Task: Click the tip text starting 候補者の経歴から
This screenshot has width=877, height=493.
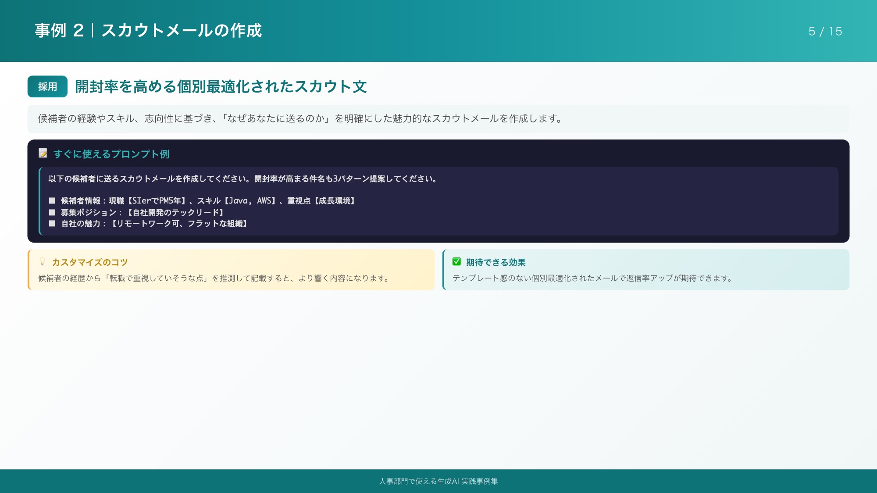Action: 213,279
